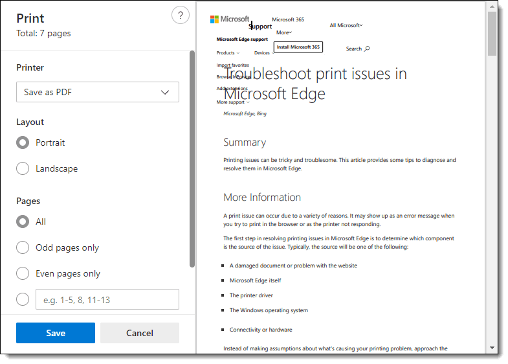Expand the Devices menu in preview
The image size is (508, 364).
point(264,53)
